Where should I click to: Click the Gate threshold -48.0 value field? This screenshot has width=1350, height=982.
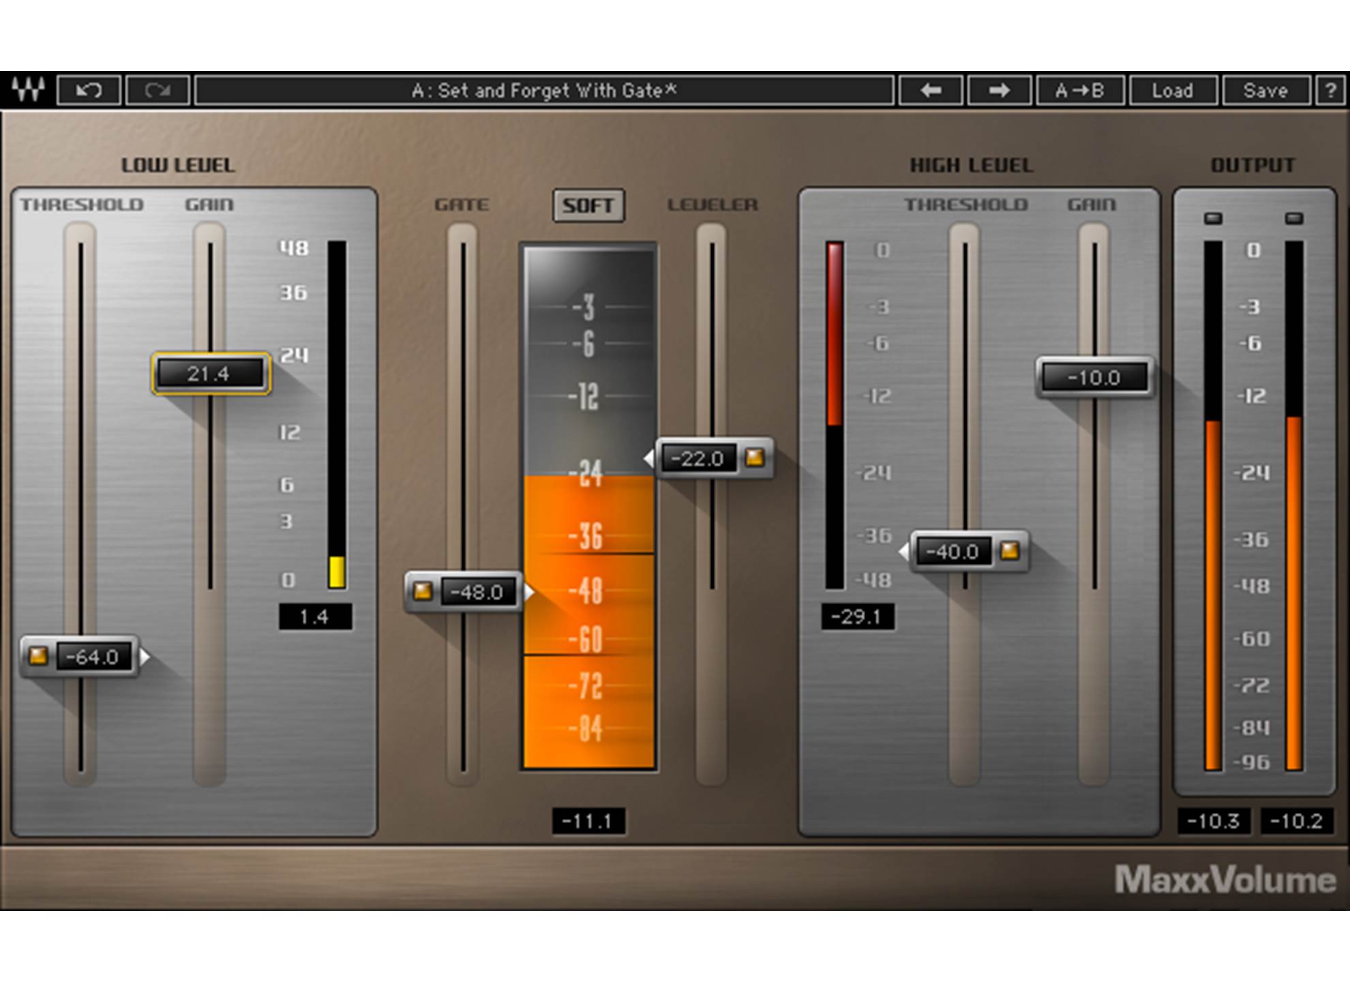pos(477,592)
